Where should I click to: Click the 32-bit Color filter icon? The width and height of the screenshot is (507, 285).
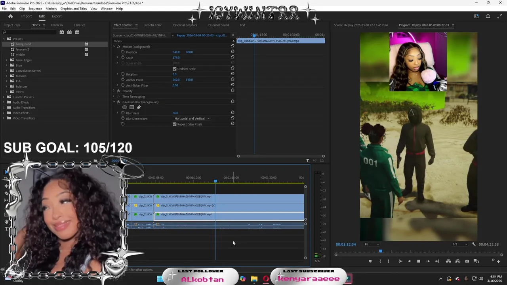[69, 32]
